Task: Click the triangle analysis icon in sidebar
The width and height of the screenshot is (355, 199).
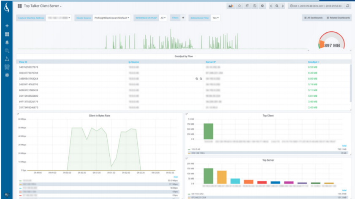Action: tap(7, 59)
